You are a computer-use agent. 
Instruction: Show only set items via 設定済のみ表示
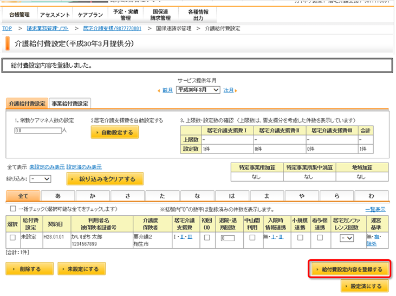pyautogui.click(x=84, y=167)
